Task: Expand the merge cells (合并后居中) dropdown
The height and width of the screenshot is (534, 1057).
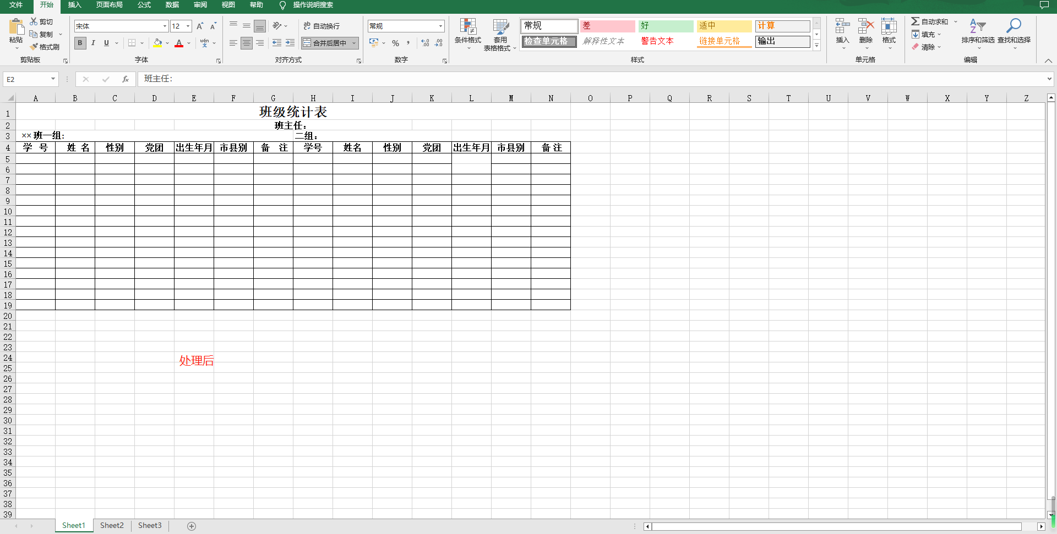Action: point(354,43)
